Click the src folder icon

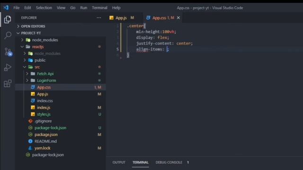point(30,67)
